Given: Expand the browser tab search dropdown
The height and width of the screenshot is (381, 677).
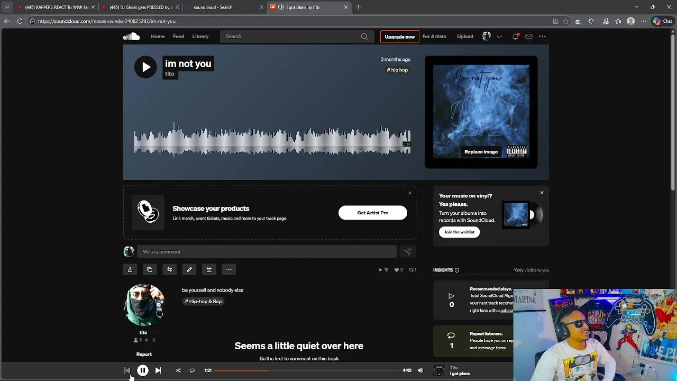Looking at the screenshot, I should pos(7,7).
